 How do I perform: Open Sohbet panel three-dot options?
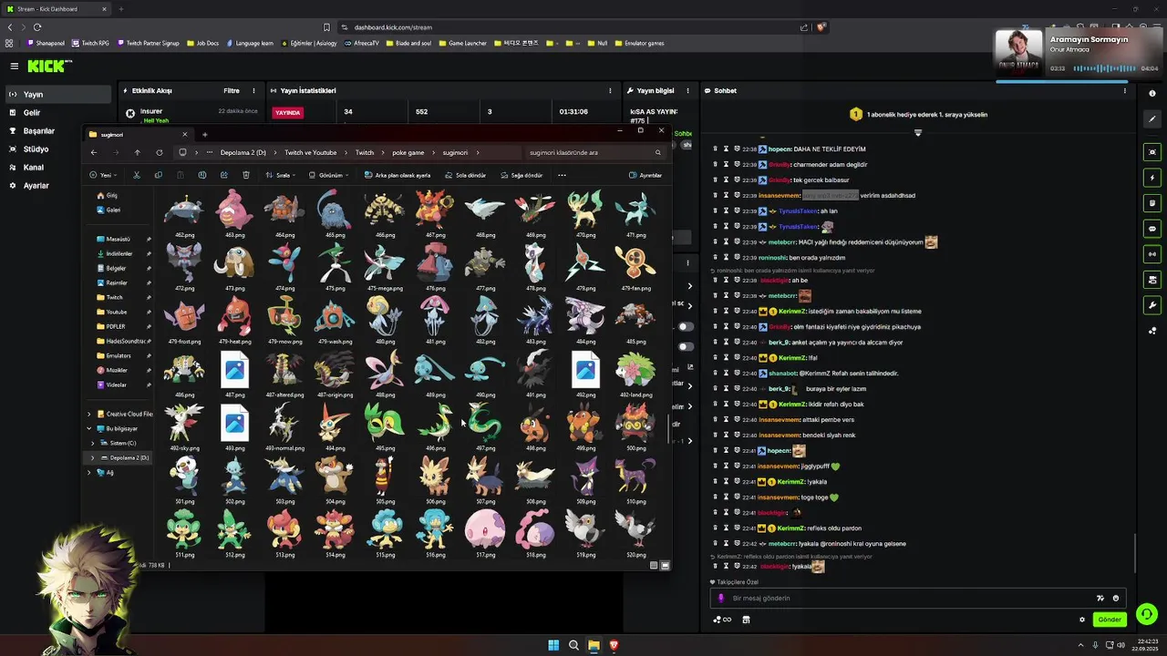1125,90
